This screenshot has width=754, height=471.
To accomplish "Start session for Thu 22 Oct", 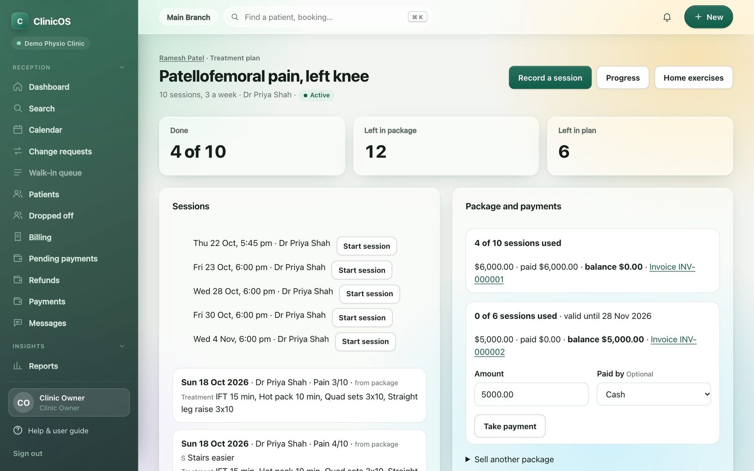I will click(367, 246).
